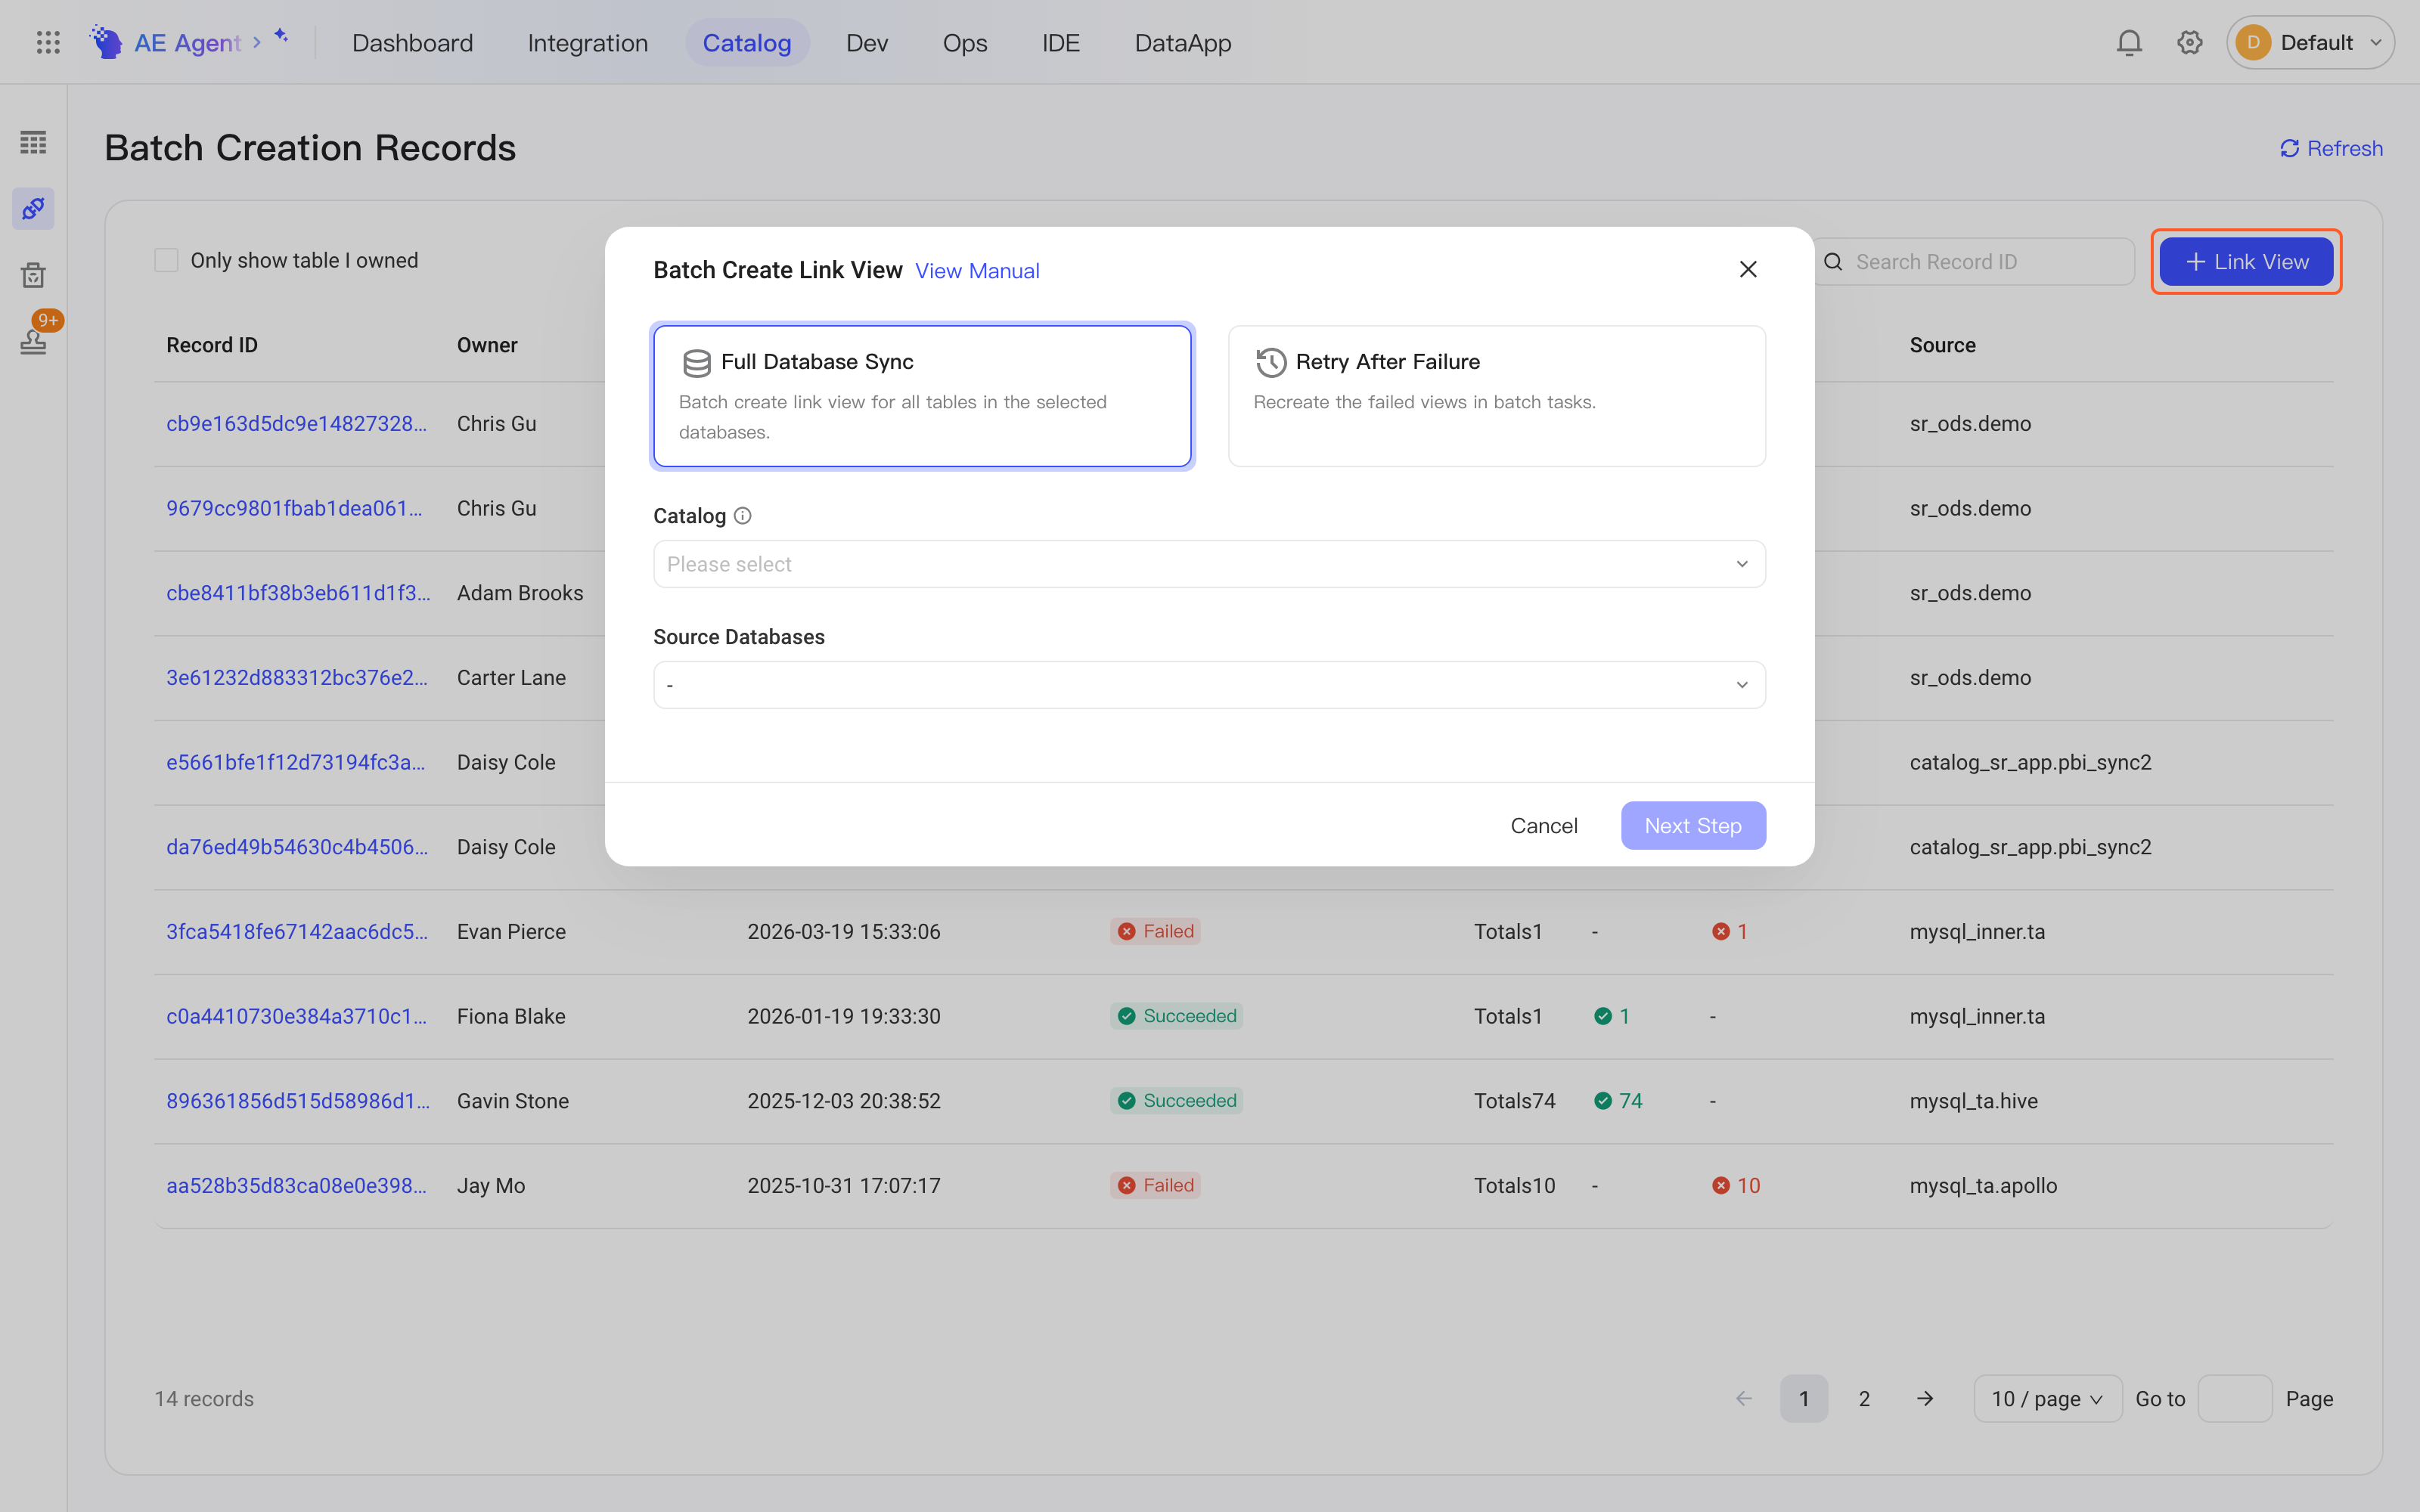2420x1512 pixels.
Task: Toggle Only show table I owned checkbox
Action: 166,260
